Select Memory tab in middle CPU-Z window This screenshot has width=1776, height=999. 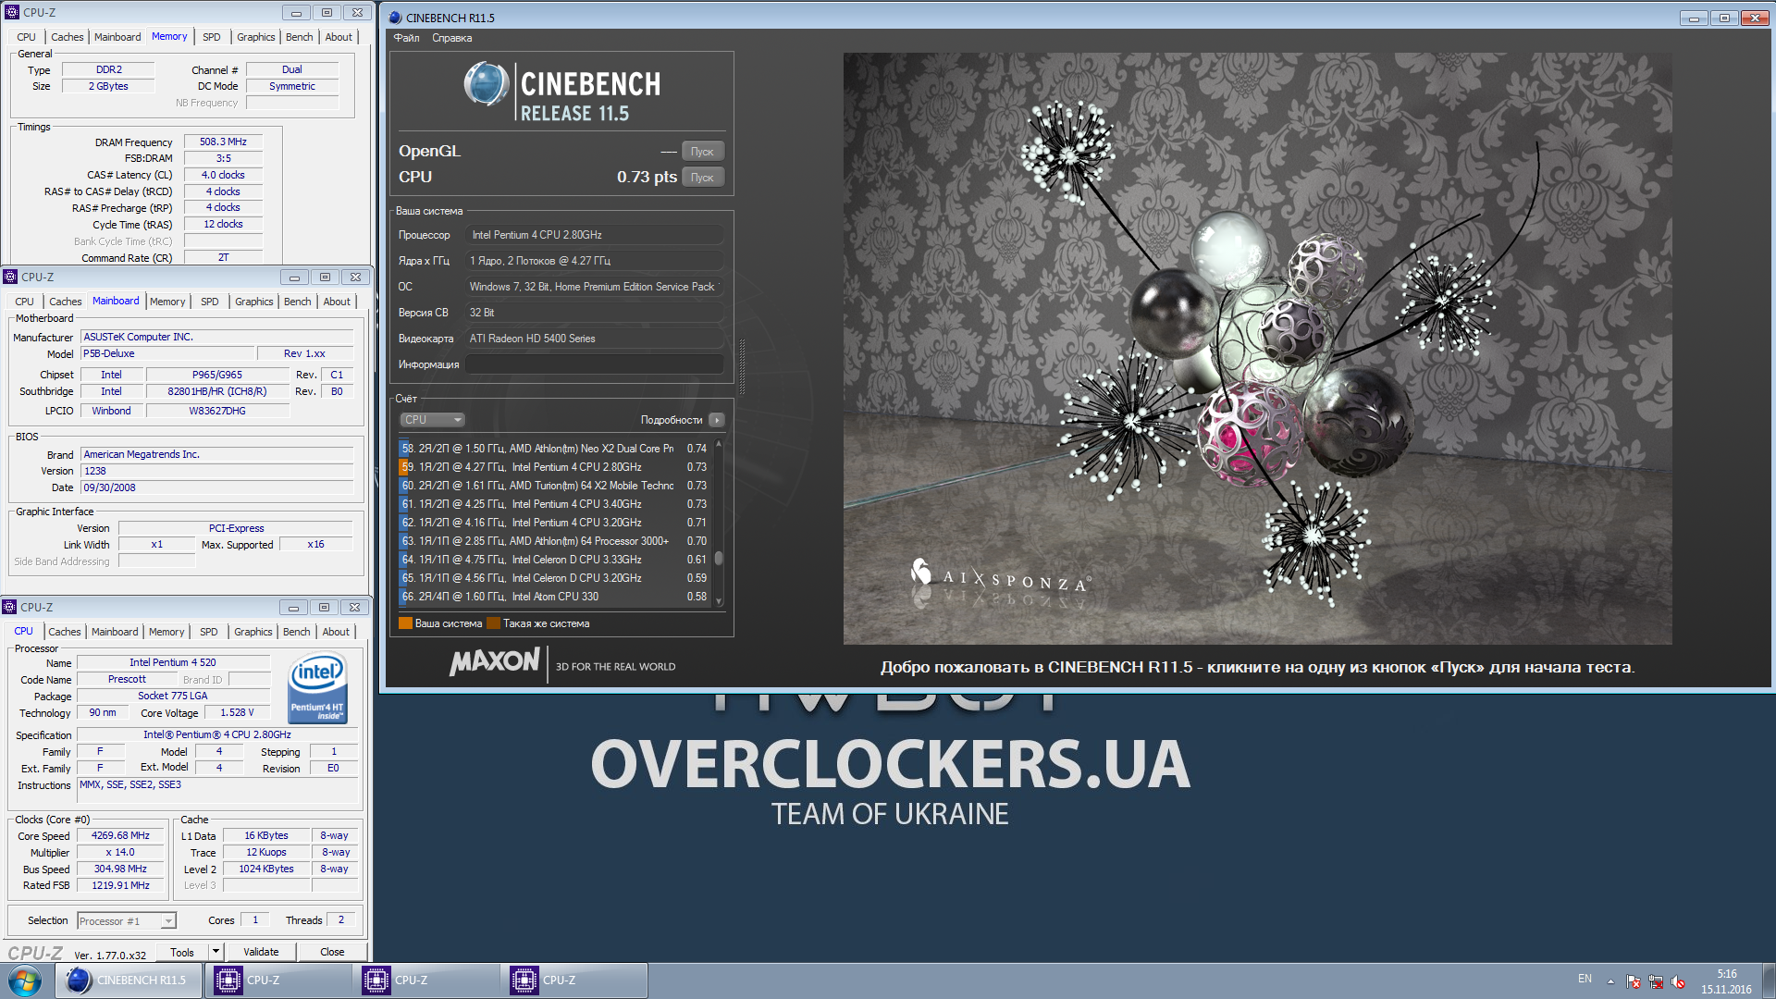pos(167,302)
